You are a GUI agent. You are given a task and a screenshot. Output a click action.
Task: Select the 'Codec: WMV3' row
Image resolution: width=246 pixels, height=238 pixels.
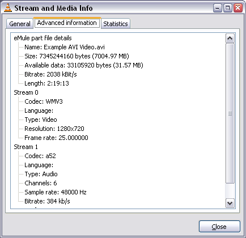pos(44,101)
